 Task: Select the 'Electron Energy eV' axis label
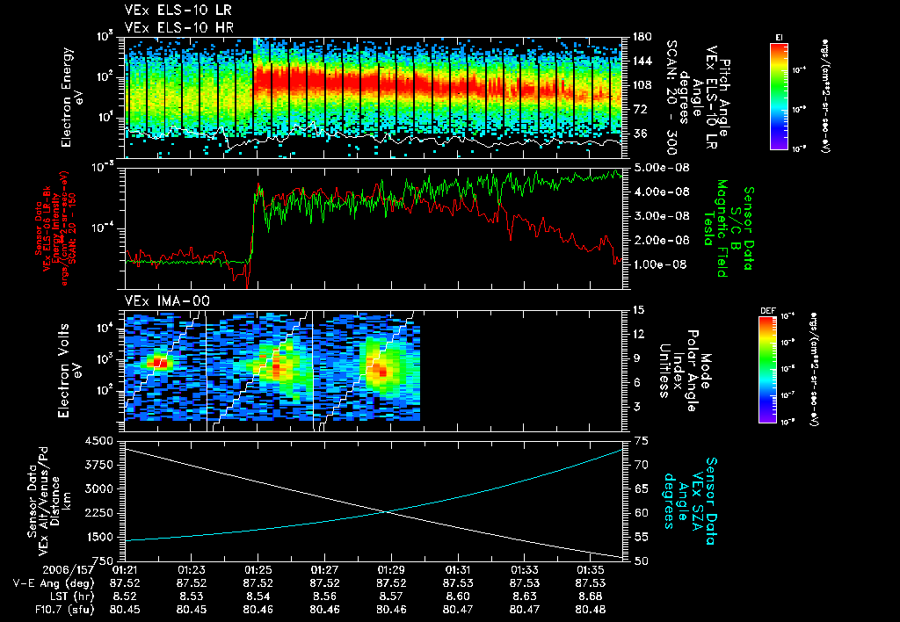pyautogui.click(x=72, y=98)
